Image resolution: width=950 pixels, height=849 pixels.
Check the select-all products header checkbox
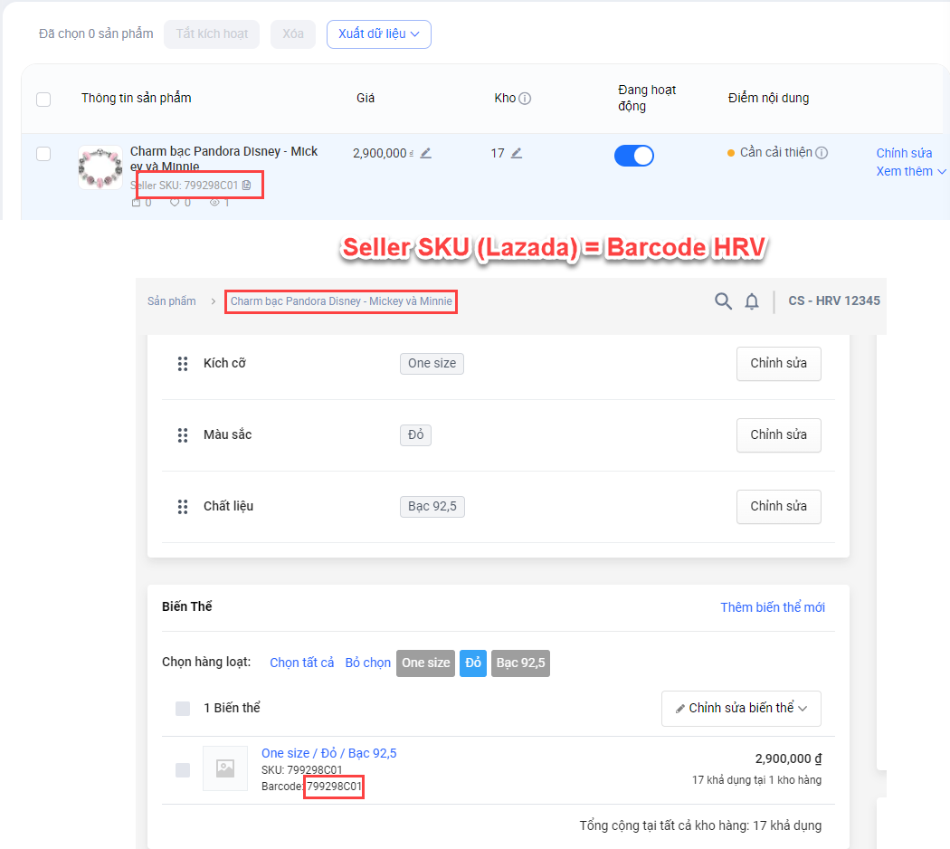pos(43,100)
